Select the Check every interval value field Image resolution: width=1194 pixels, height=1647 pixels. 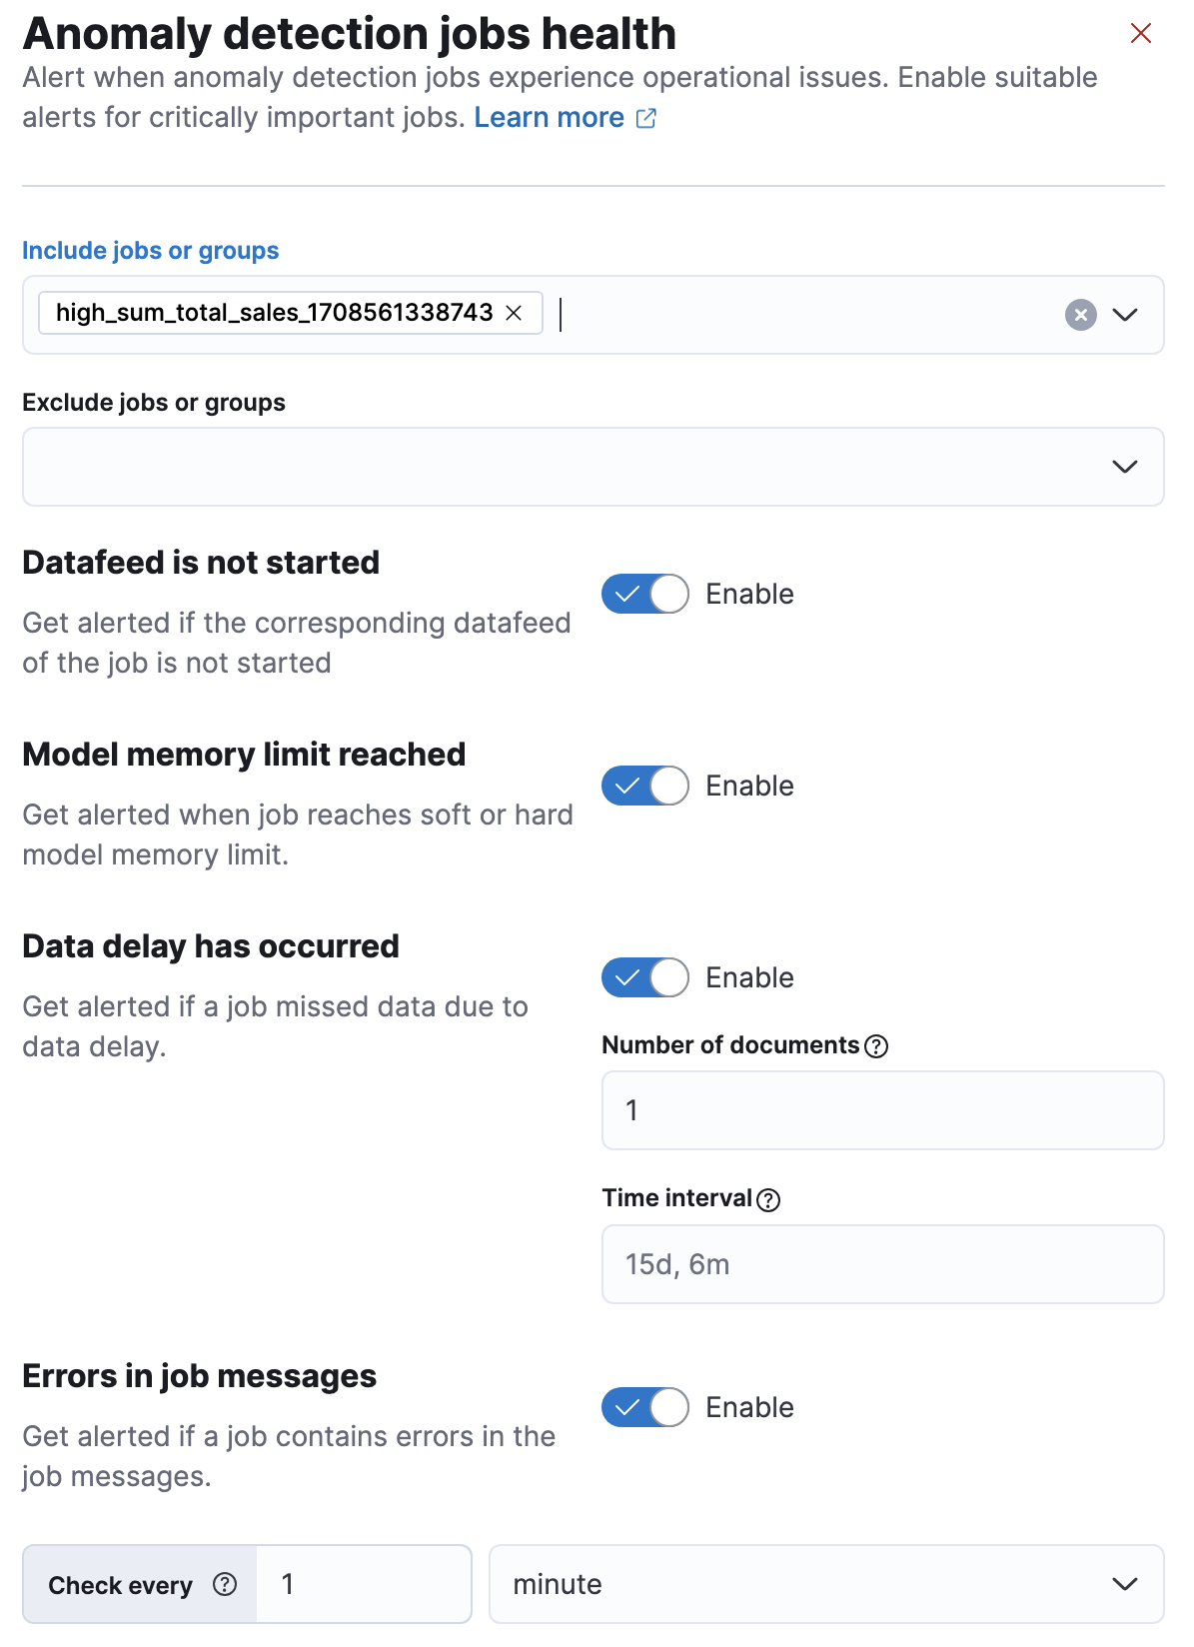363,1584
